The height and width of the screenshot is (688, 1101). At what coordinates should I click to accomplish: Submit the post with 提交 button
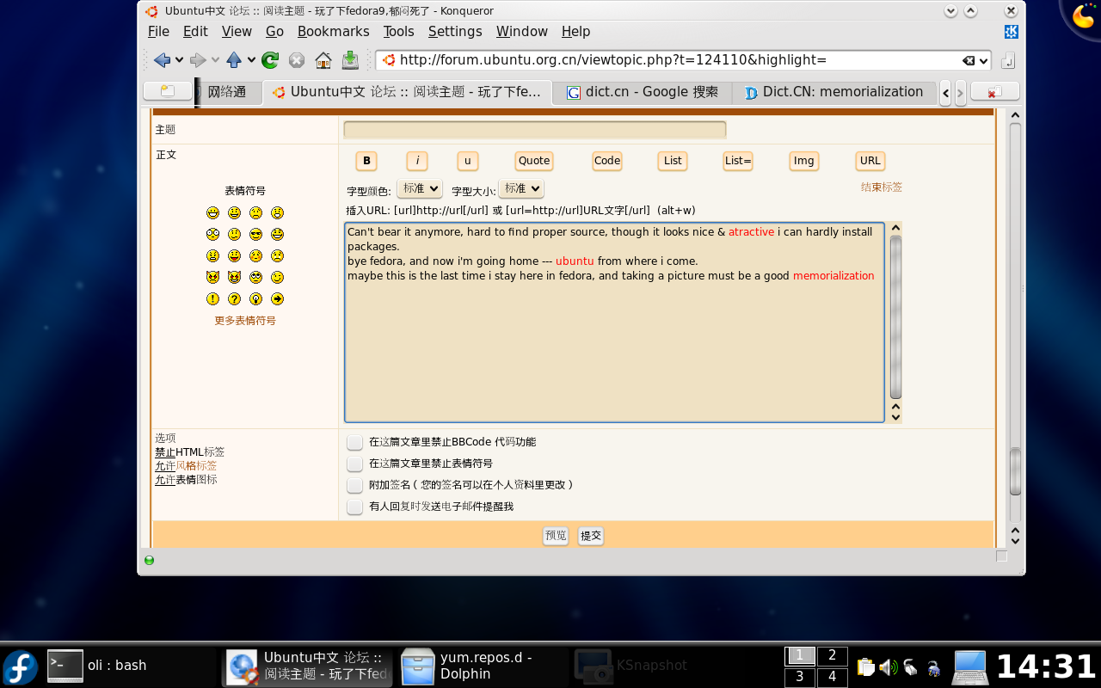coord(590,536)
